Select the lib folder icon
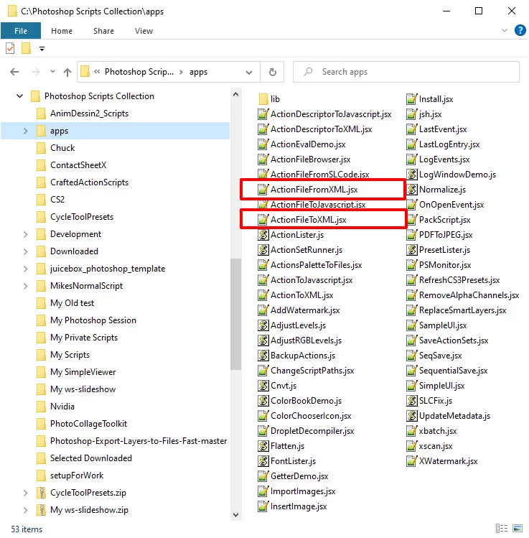 tap(263, 99)
